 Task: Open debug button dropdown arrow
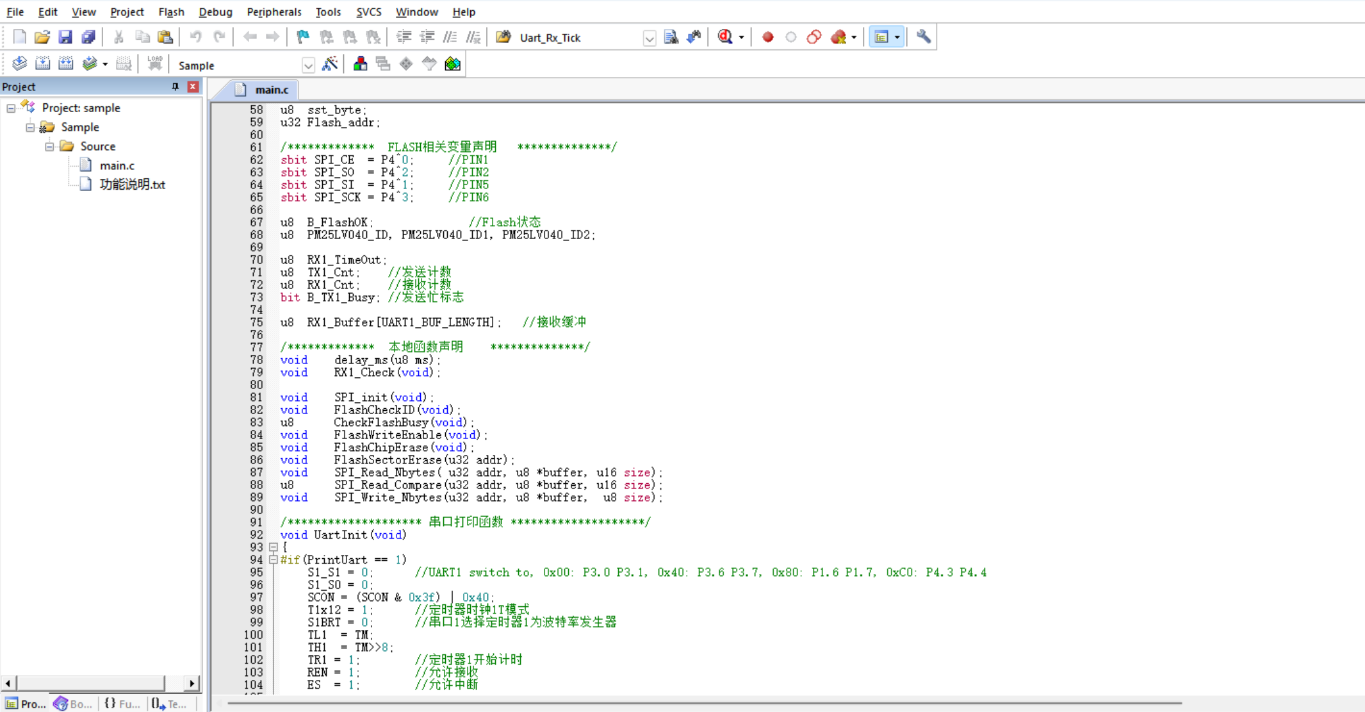(741, 37)
